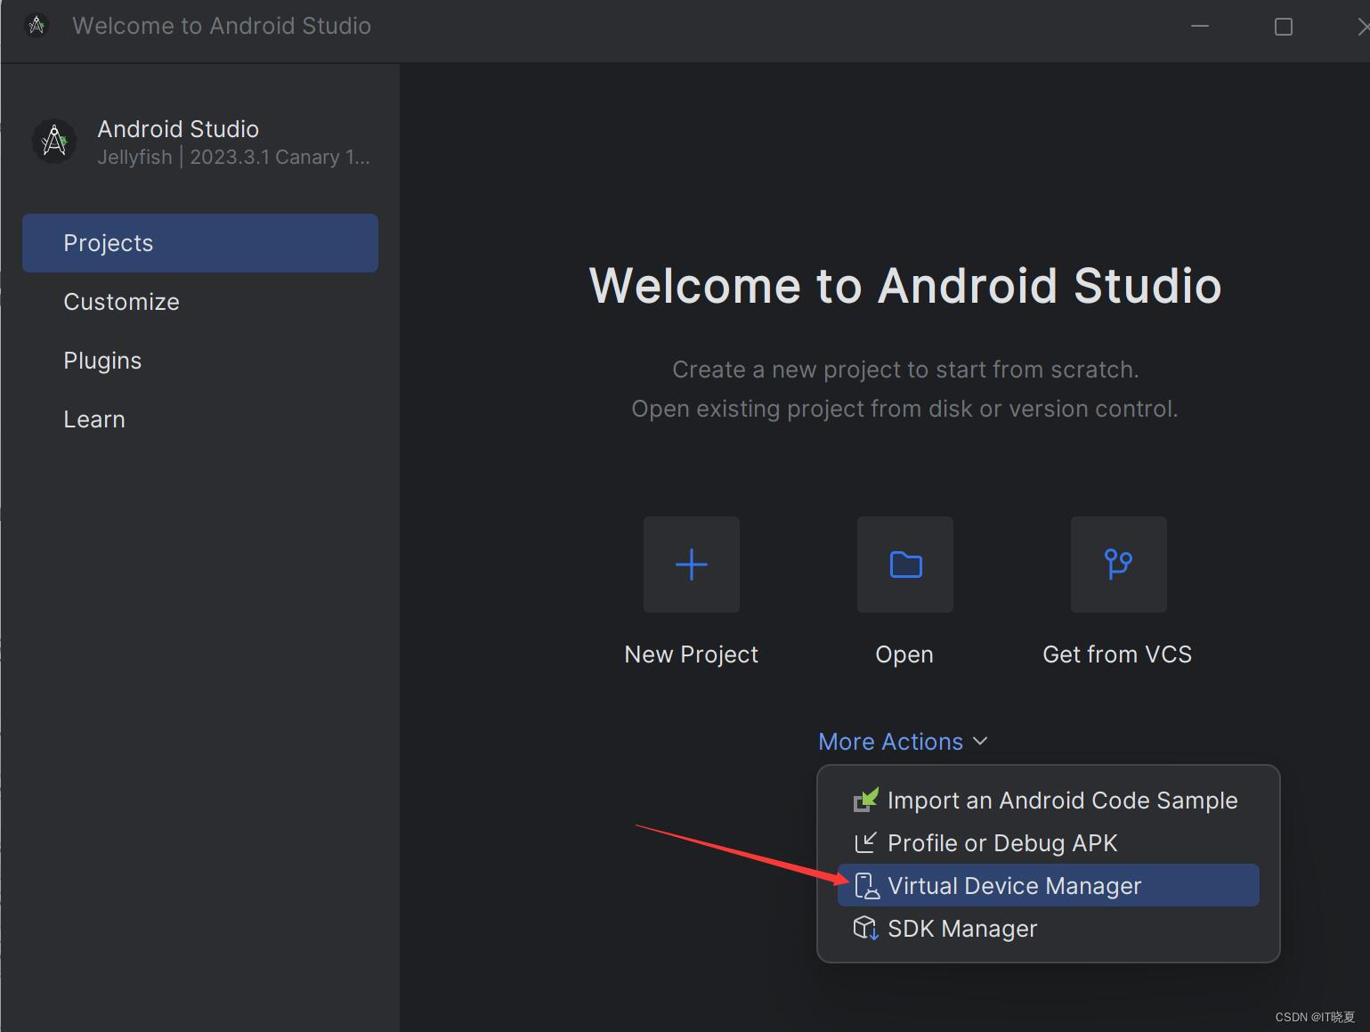Click the Get from VCS label
Image resolution: width=1370 pixels, height=1032 pixels.
tap(1117, 654)
